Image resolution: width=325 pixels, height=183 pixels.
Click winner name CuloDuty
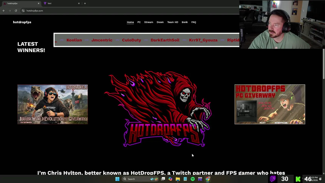pyautogui.click(x=132, y=40)
